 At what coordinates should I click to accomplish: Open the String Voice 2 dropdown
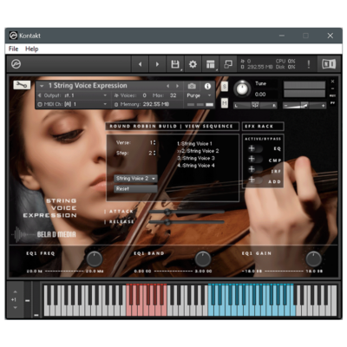(x=135, y=179)
